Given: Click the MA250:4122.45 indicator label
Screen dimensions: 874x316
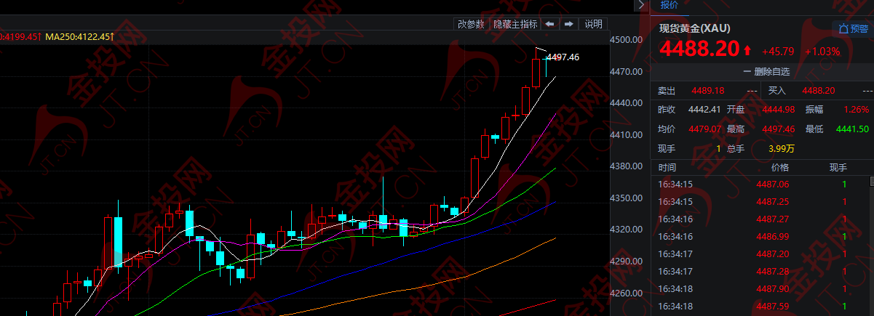Looking at the screenshot, I should click(x=80, y=36).
